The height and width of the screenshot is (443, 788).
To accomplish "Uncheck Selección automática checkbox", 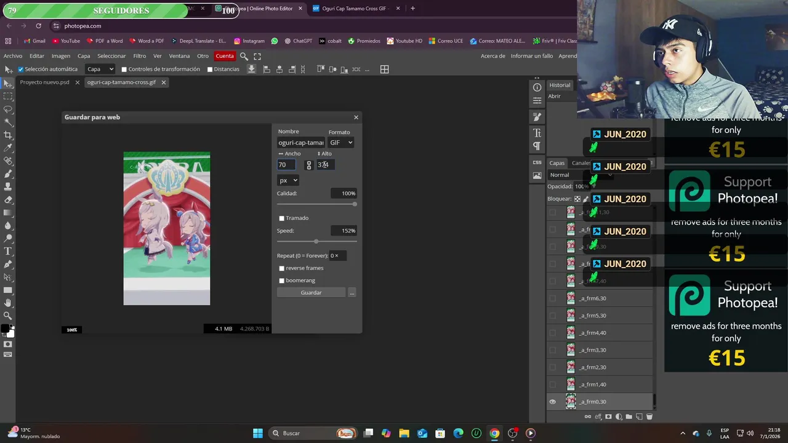I will pyautogui.click(x=21, y=70).
